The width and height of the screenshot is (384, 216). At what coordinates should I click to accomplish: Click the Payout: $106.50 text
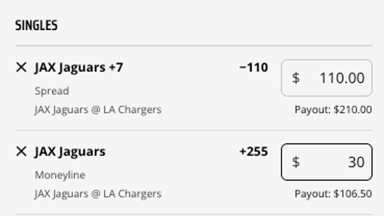pos(333,194)
